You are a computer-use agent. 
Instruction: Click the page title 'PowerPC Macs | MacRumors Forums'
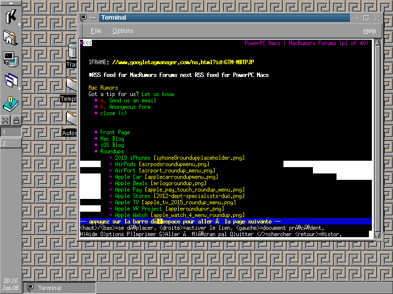pos(290,43)
